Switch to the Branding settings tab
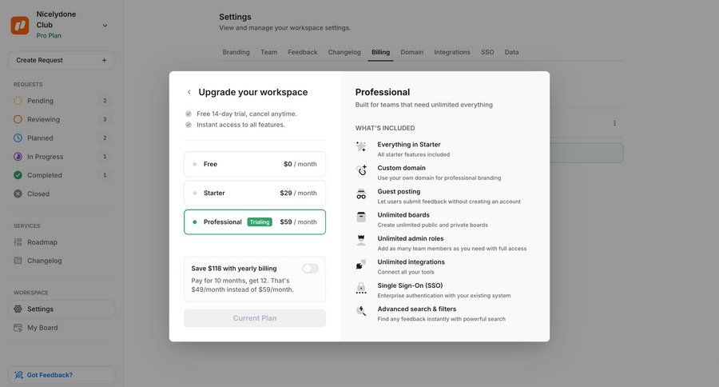Viewport: 719px width, 387px height. tap(236, 52)
